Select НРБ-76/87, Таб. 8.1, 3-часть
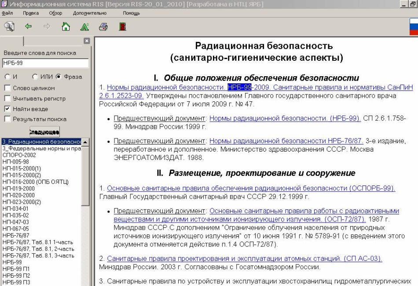Image resolution: width=418 pixels, height=286 pixels. point(38,256)
